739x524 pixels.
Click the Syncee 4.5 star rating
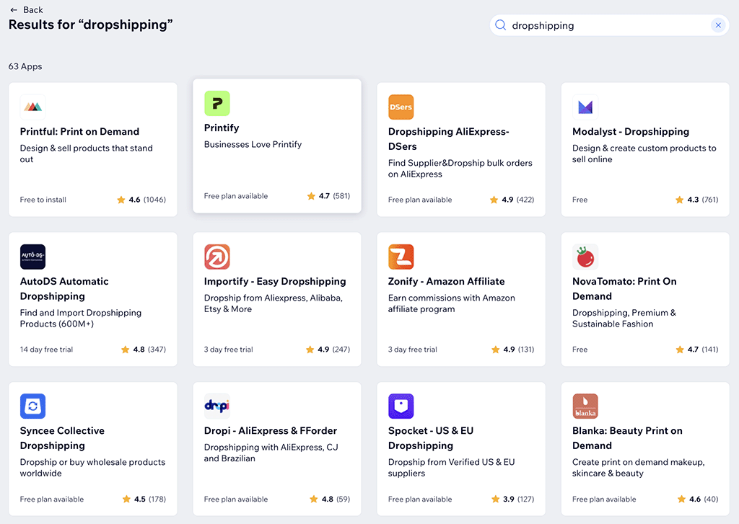[144, 499]
